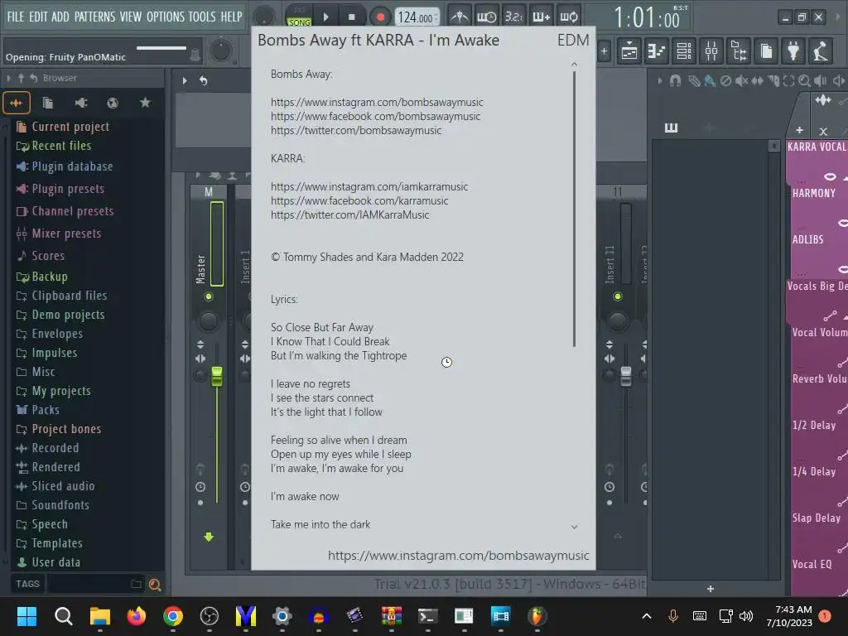
Task: Open the Channel rack view icon
Action: [684, 51]
